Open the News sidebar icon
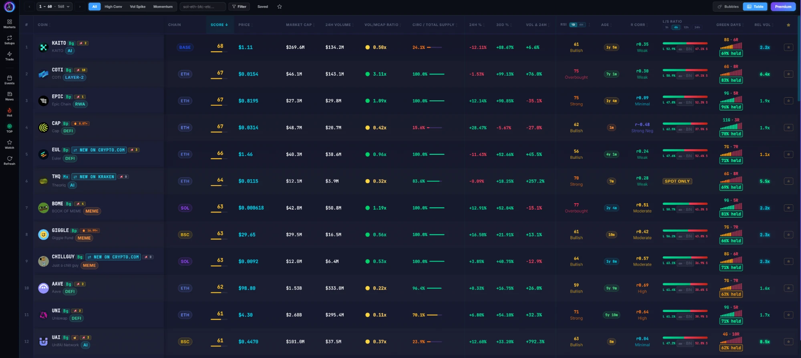801x358 pixels. [x=9, y=96]
